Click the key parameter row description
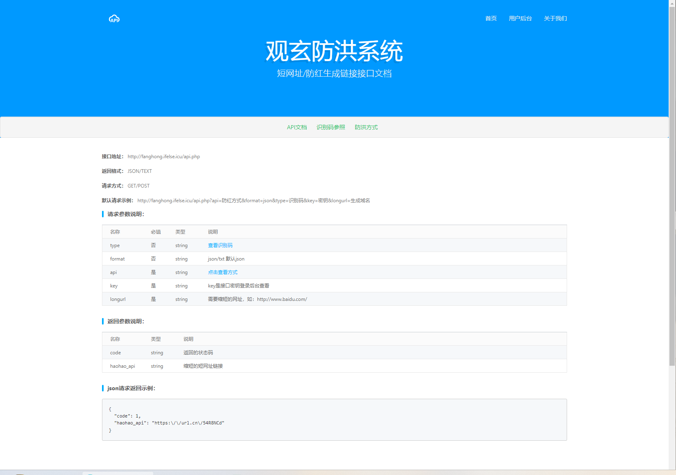Screen dimensions: 676x475 point(238,286)
